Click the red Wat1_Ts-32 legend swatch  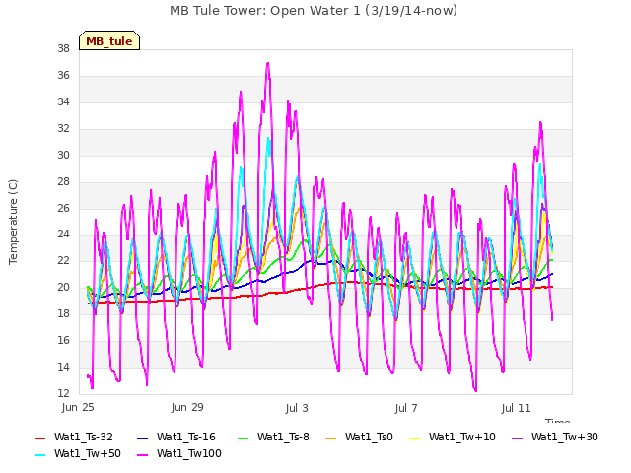(x=39, y=438)
